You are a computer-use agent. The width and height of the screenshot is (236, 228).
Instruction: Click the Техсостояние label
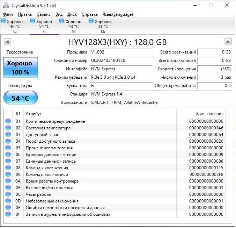pos(20,52)
